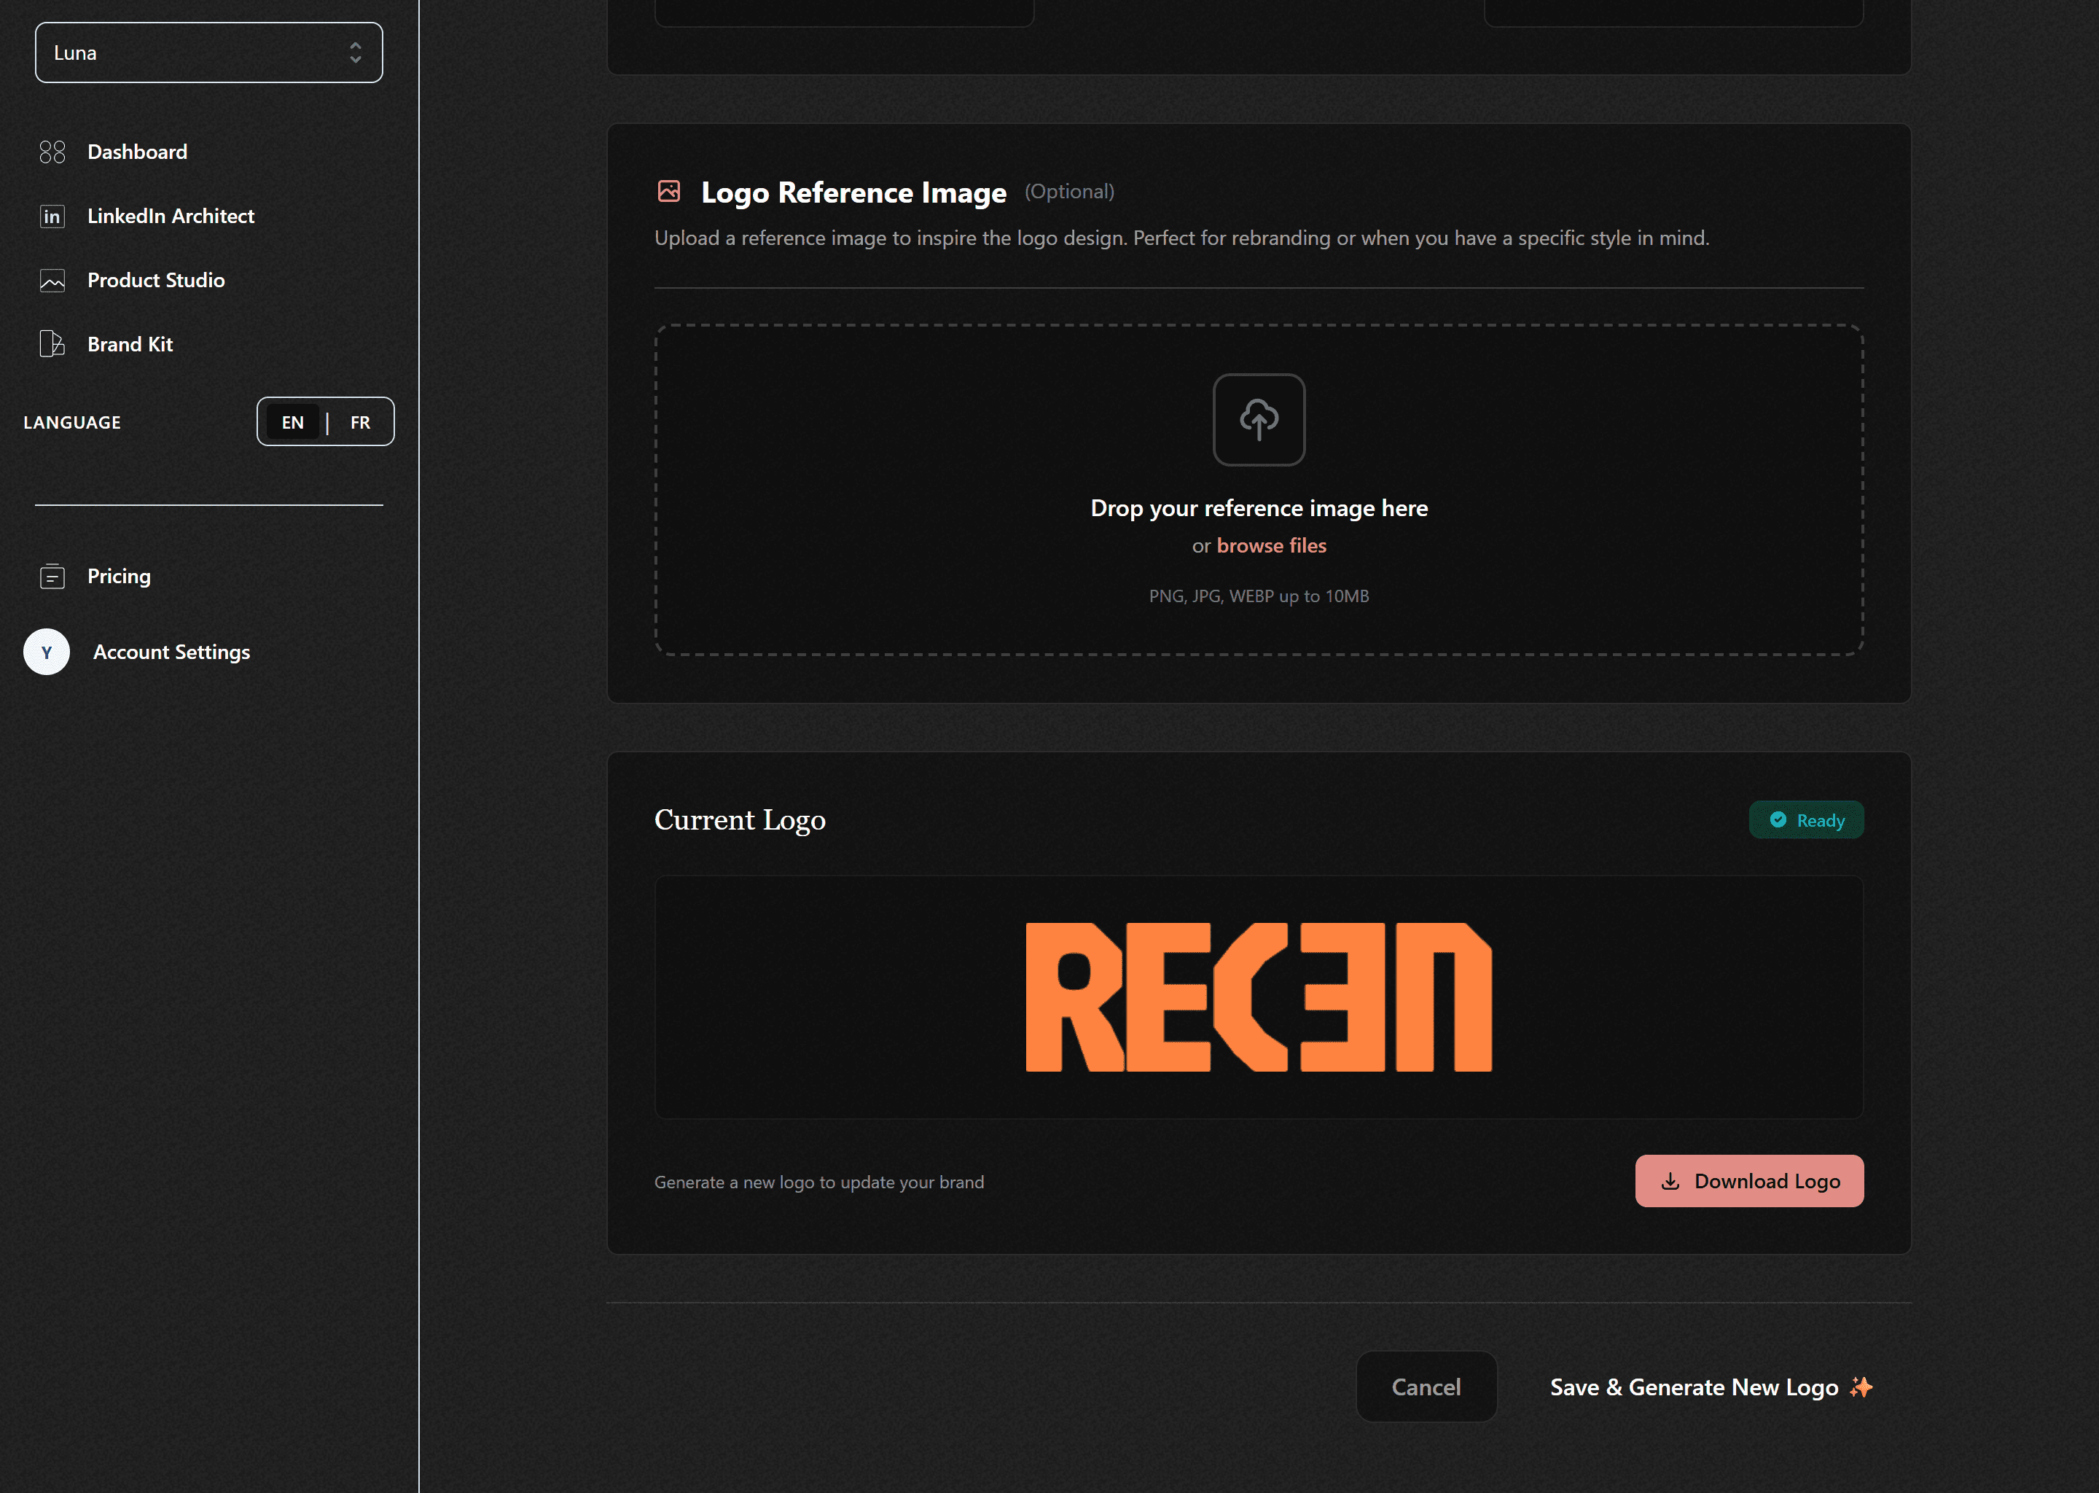The image size is (2099, 1493).
Task: Cancel the logo changes
Action: 1426,1387
